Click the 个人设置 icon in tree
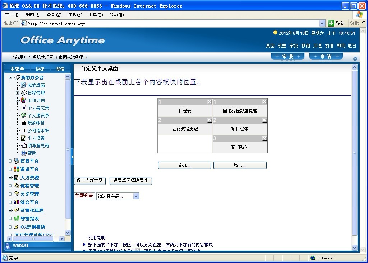This screenshot has height=263, width=368. (x=23, y=138)
